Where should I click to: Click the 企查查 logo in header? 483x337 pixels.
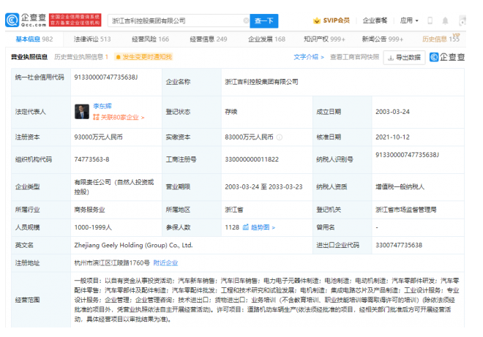pos(28,20)
